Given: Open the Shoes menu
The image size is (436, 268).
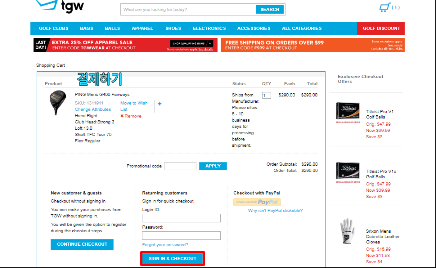Looking at the screenshot, I should coord(173,28).
